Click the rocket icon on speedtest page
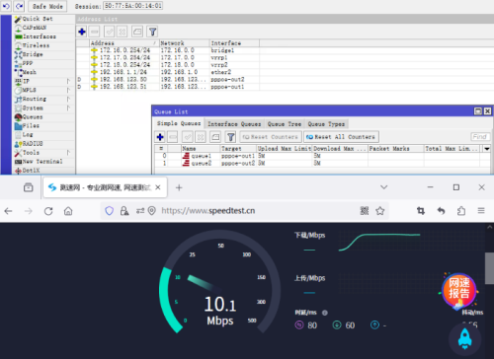This screenshot has width=494, height=359. (464, 338)
